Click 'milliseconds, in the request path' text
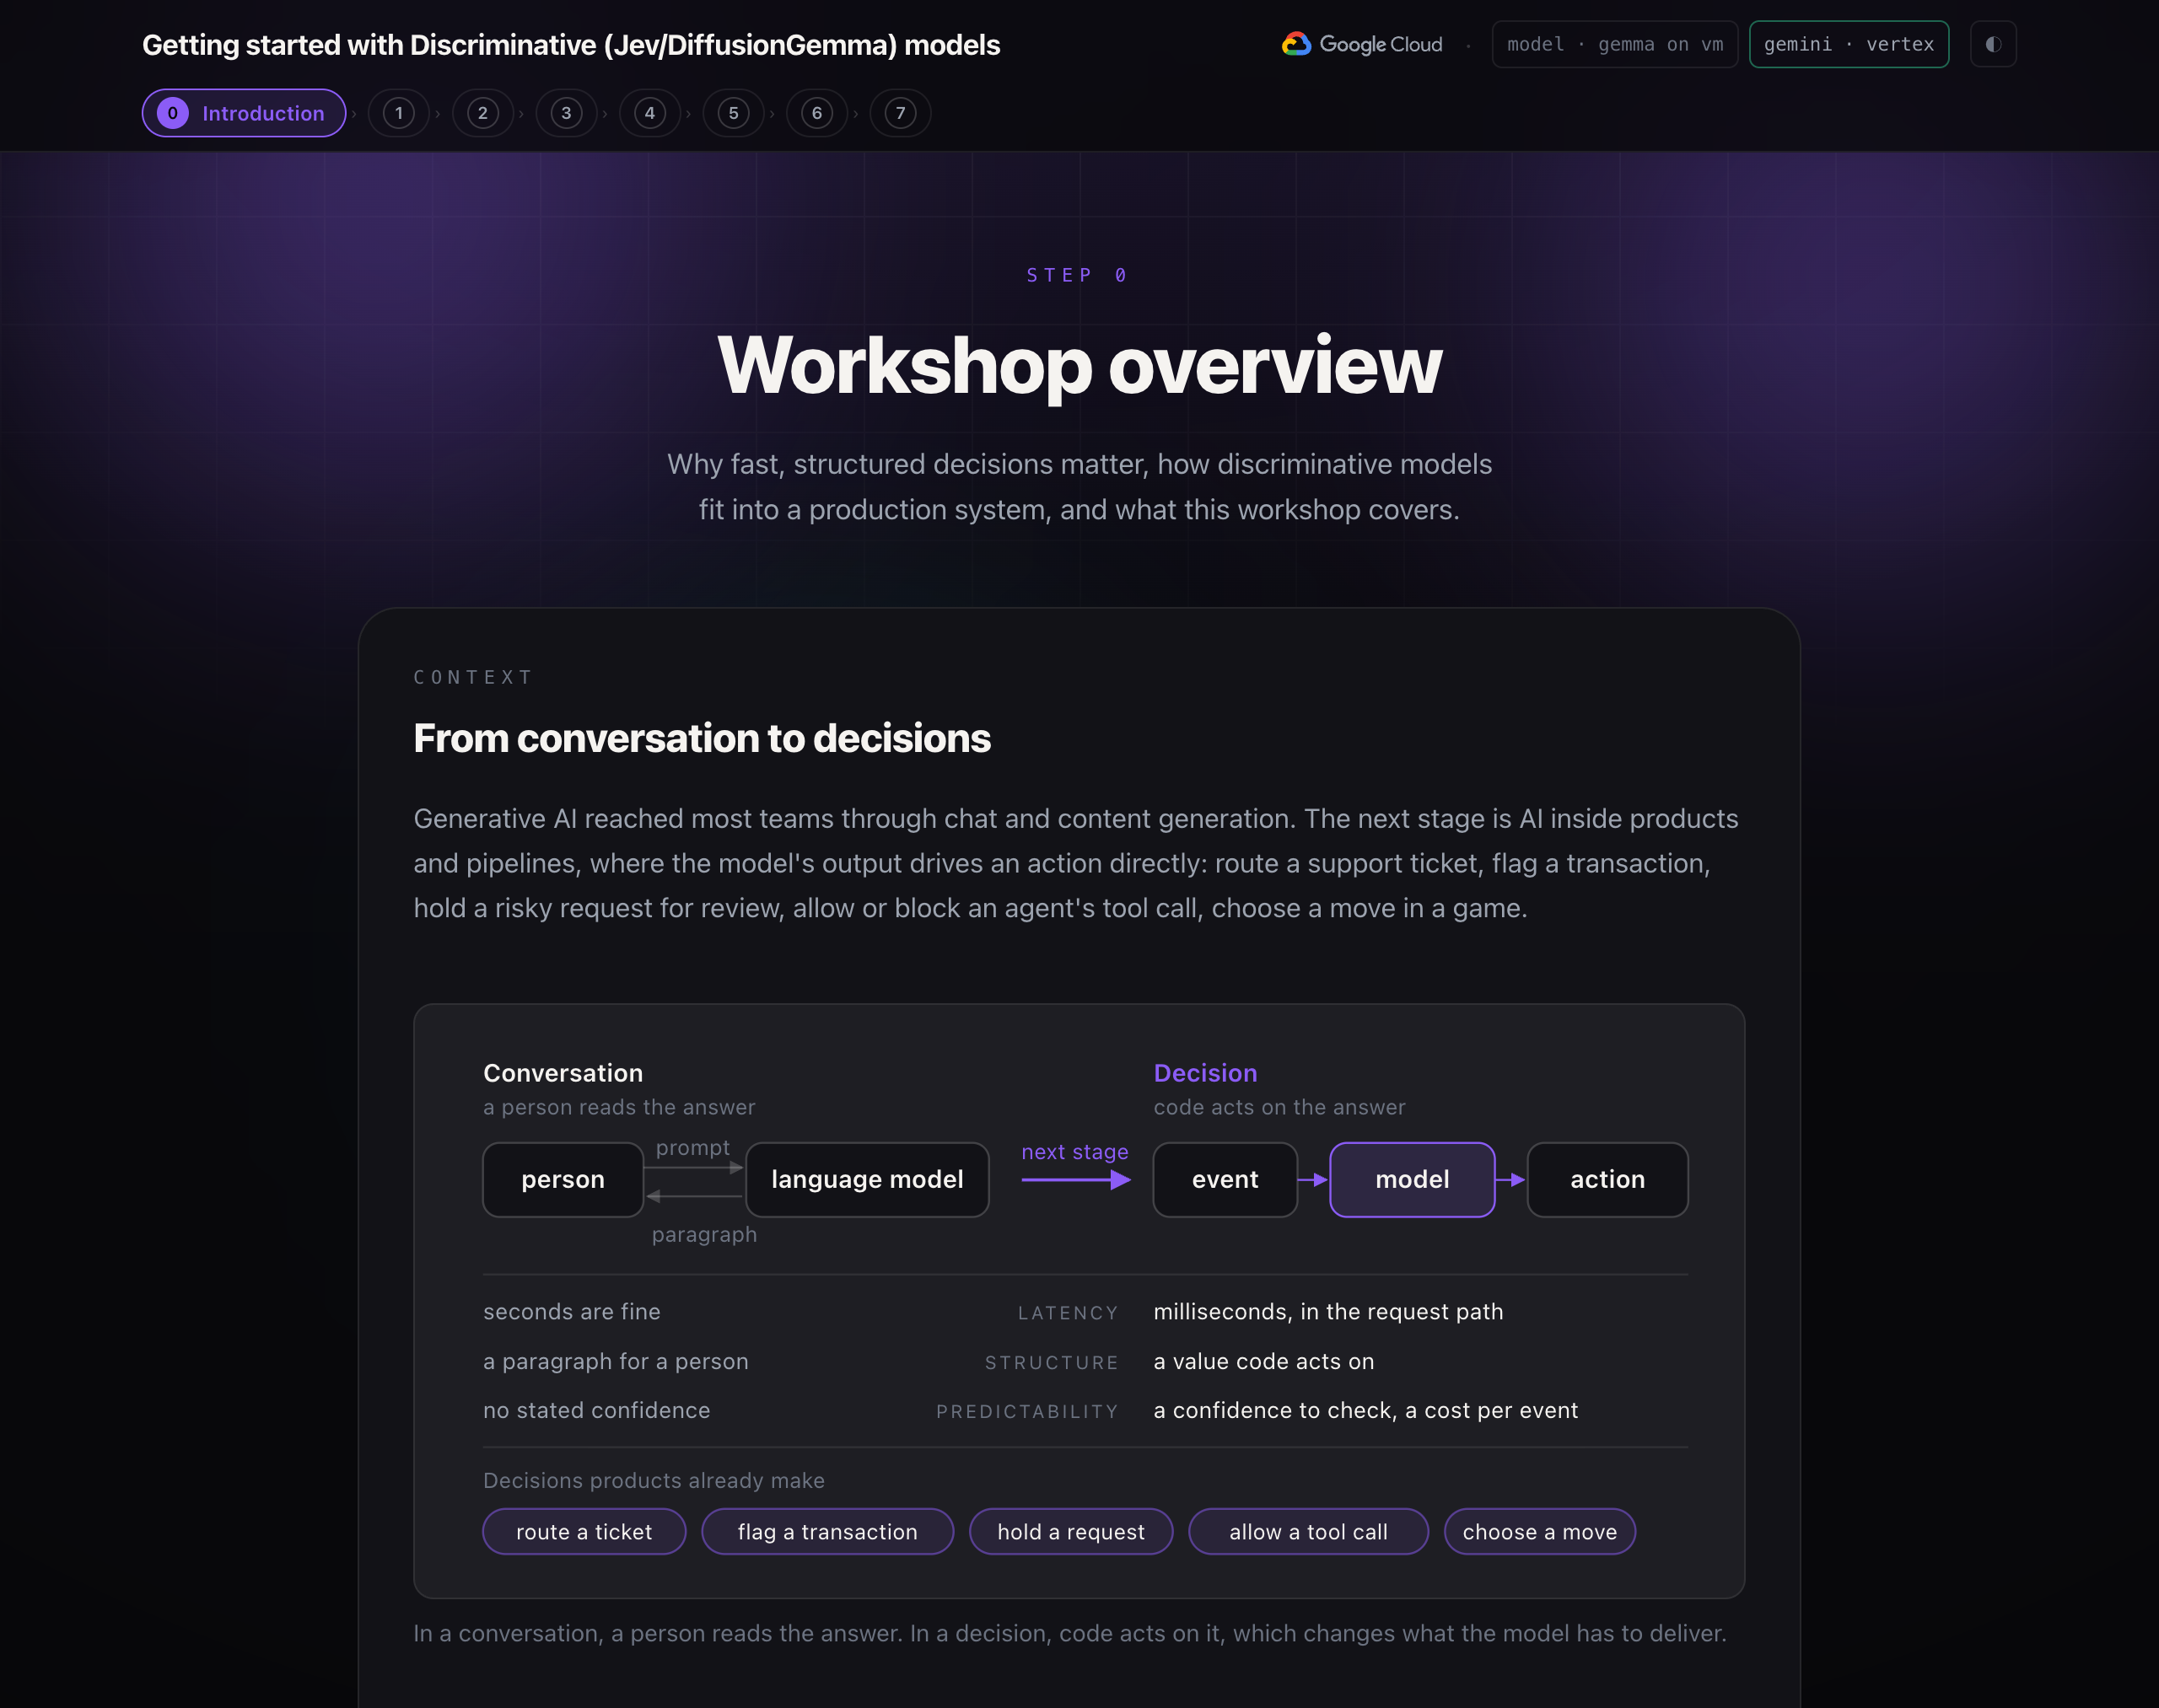 pos(1328,1312)
